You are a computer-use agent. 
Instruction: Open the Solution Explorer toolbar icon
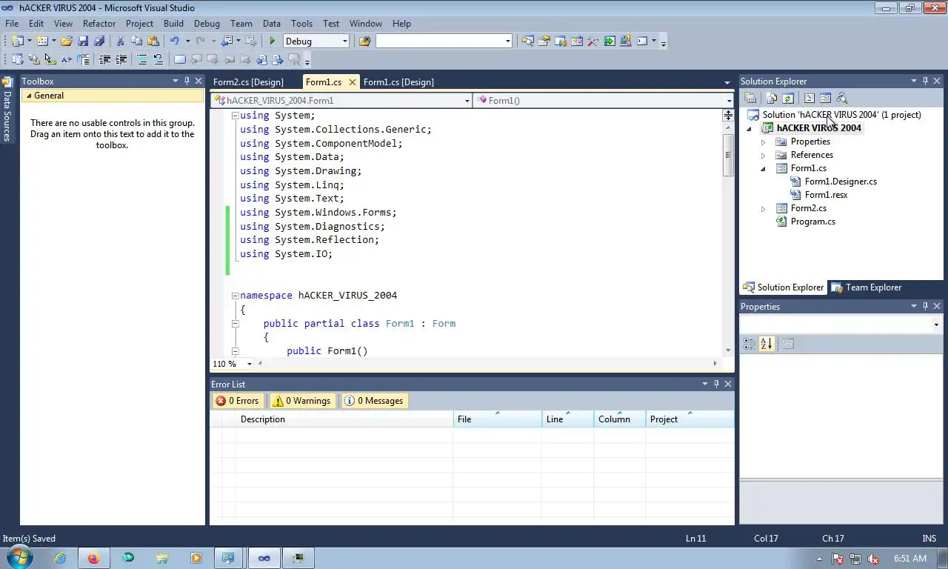528,41
